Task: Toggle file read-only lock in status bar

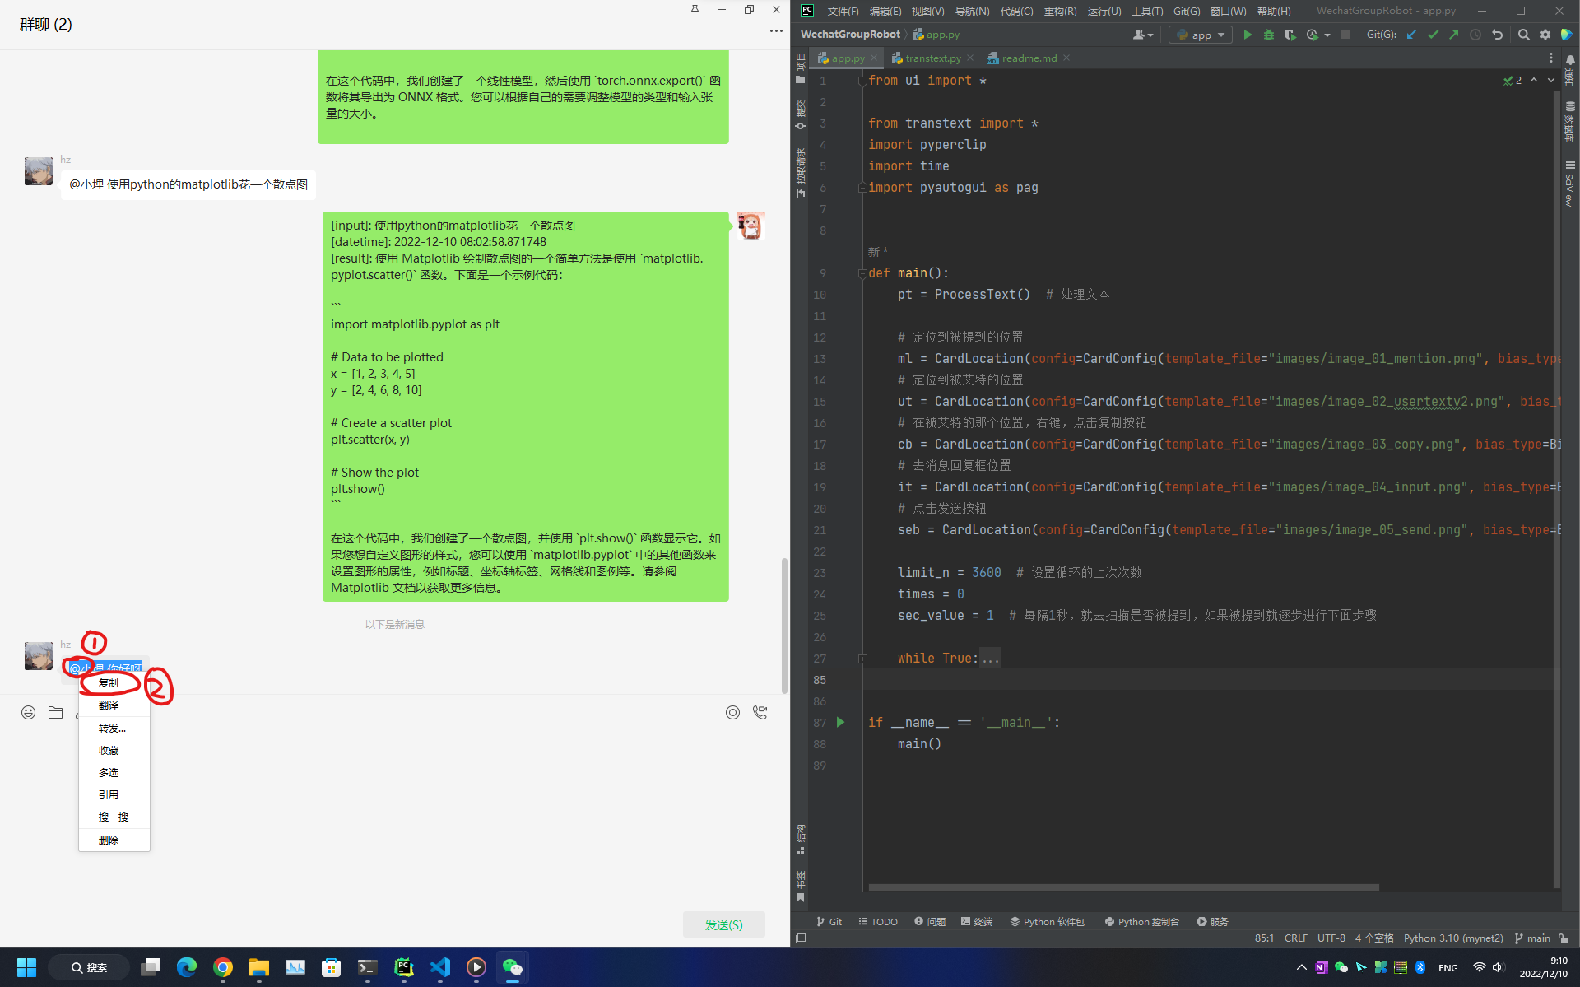Action: (x=1564, y=938)
